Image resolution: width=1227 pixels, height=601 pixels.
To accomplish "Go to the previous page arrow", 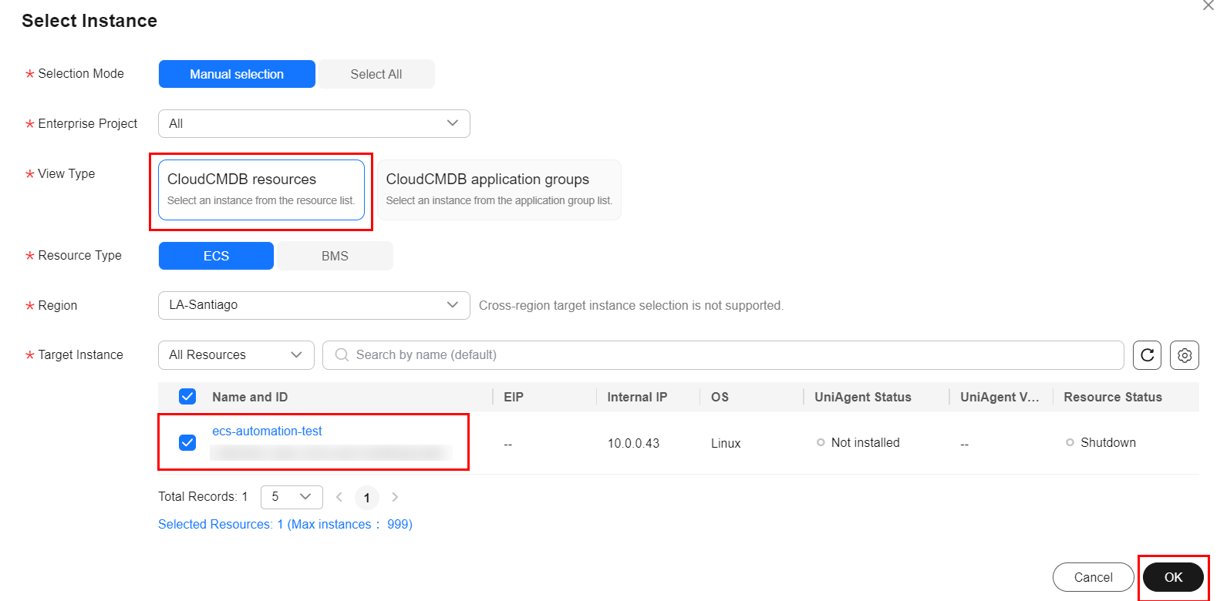I will (x=339, y=497).
